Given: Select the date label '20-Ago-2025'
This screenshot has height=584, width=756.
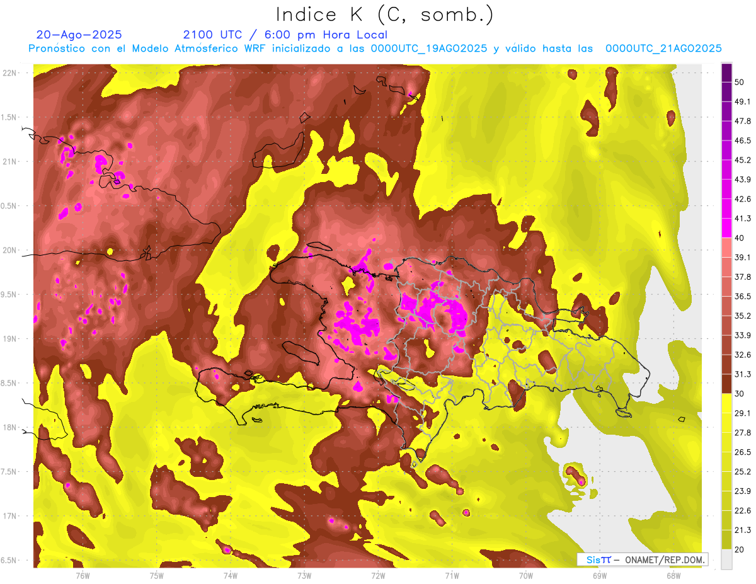Looking at the screenshot, I should (79, 35).
